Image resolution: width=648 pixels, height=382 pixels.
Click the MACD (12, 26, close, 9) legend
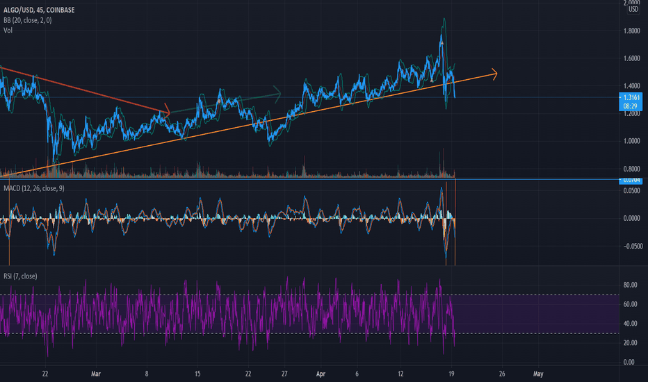(x=34, y=188)
